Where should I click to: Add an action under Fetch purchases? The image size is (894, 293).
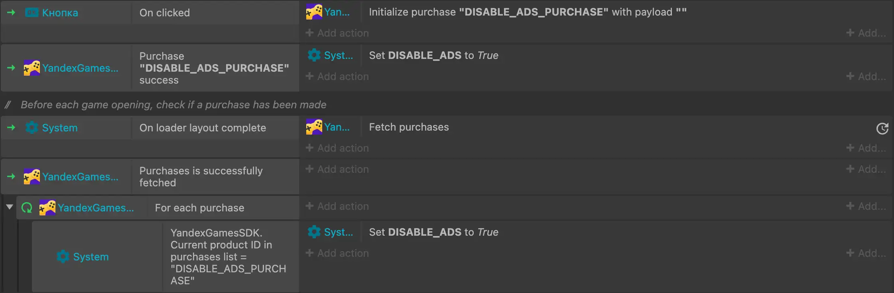click(337, 148)
